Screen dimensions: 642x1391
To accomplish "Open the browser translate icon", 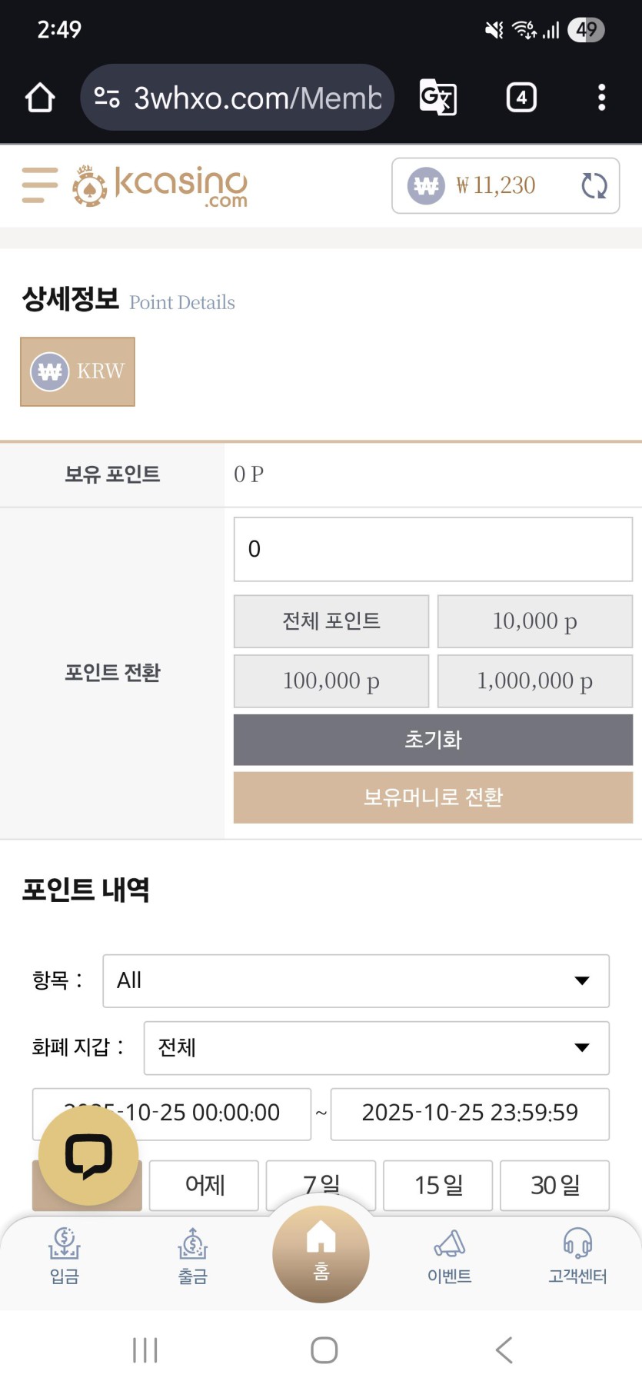I will [x=438, y=98].
